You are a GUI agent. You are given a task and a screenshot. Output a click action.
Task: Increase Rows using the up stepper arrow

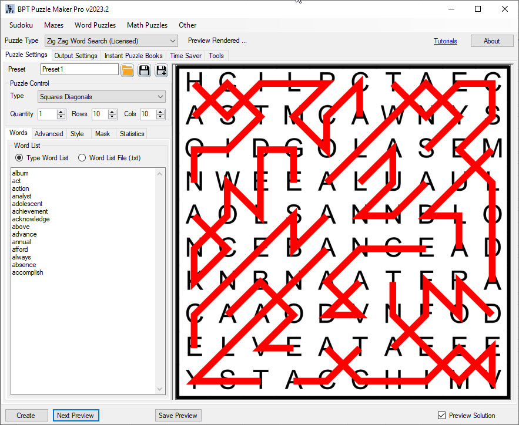tap(112, 112)
